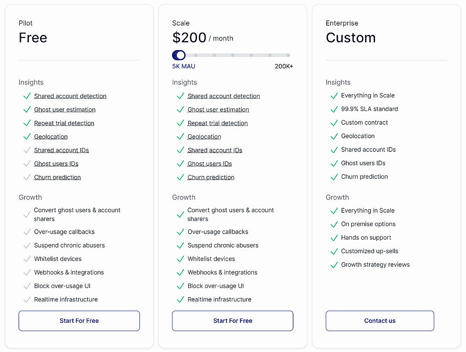
Task: Click checkmark next to Custom contract in Enterprise
Action: tap(334, 122)
